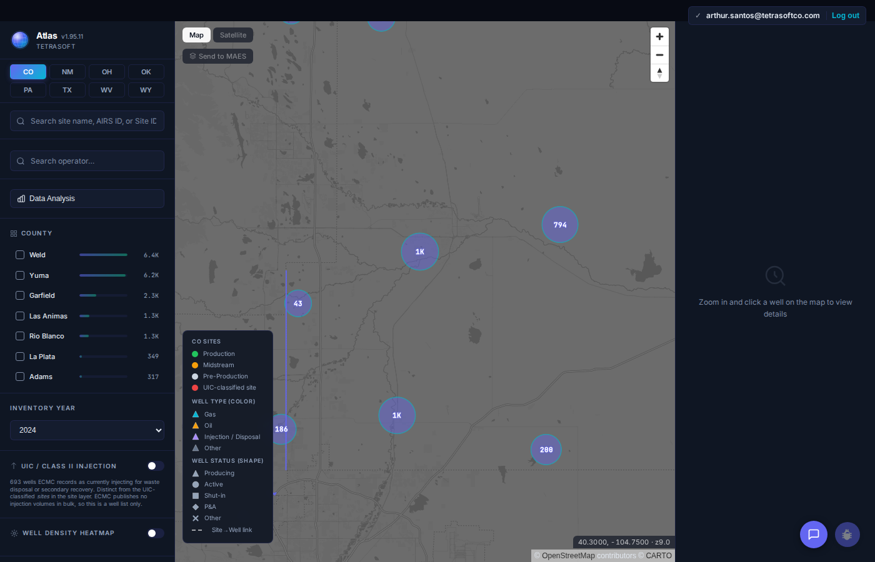Select the CO state tab

pos(28,72)
